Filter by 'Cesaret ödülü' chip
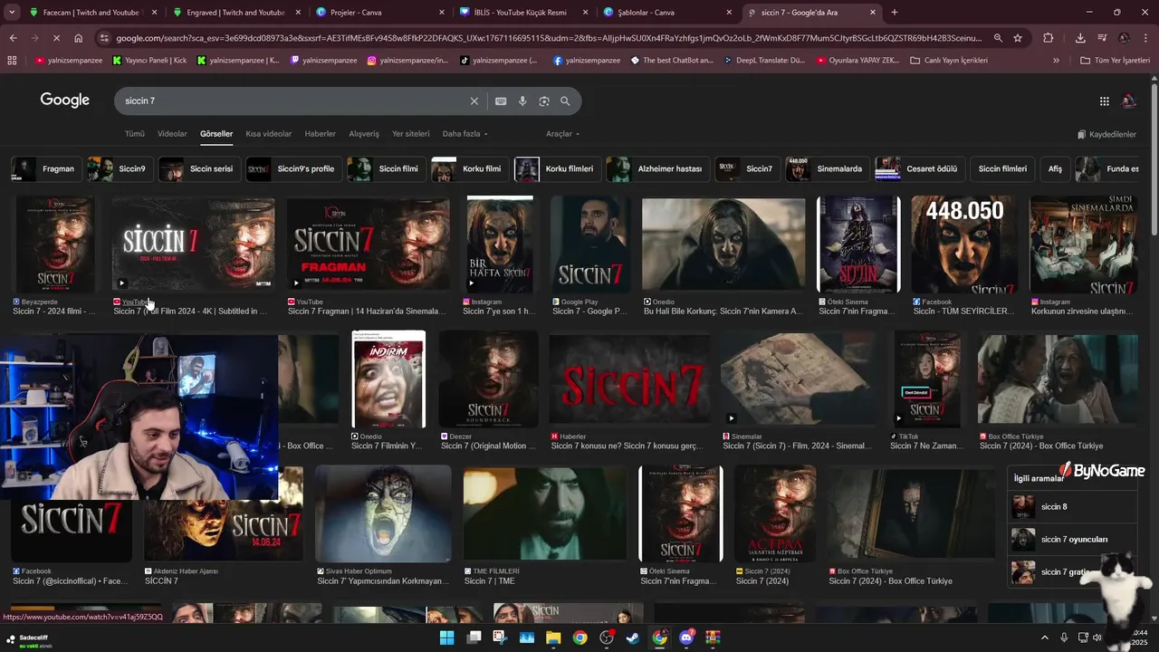The height and width of the screenshot is (652, 1159). tap(919, 168)
